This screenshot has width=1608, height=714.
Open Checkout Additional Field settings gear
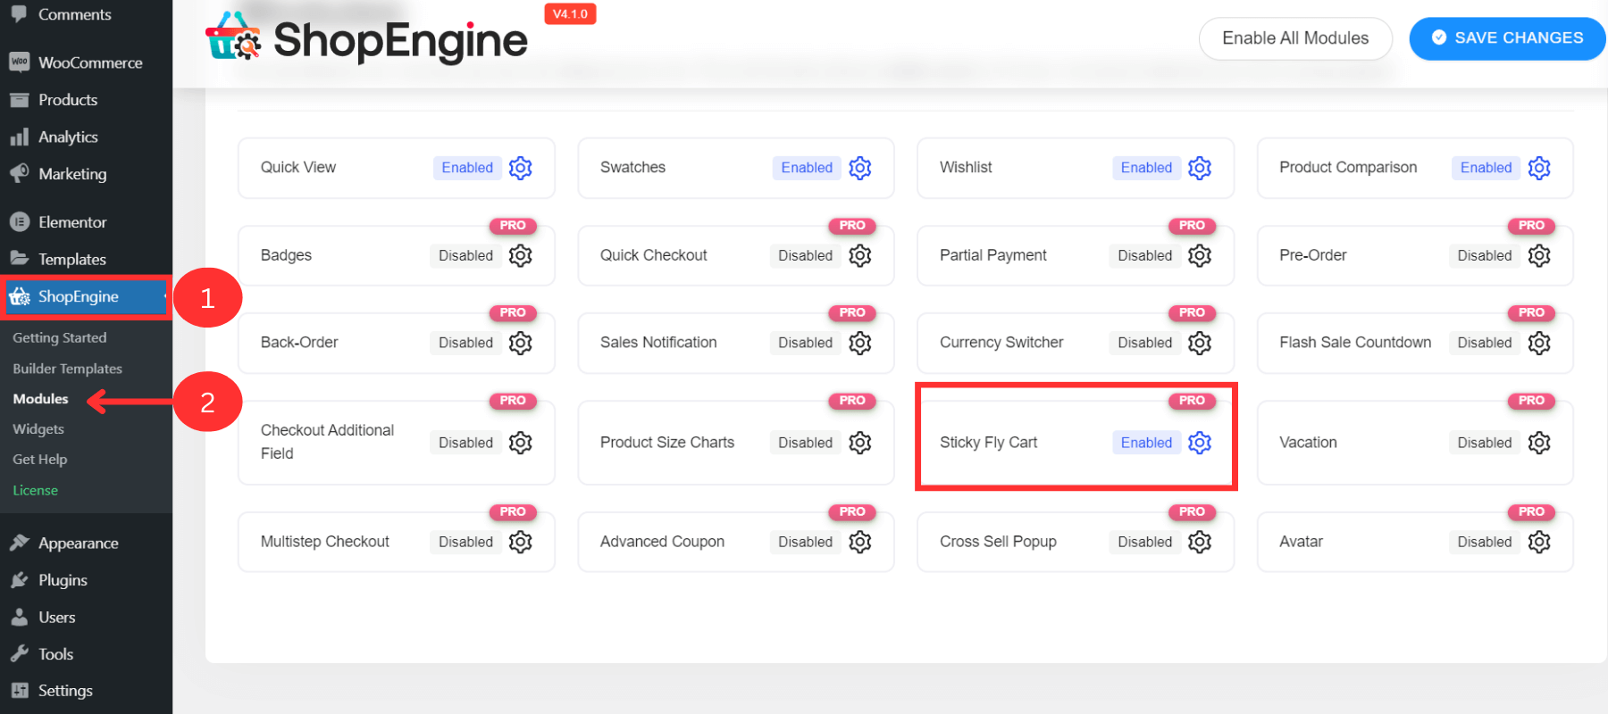[x=520, y=443]
